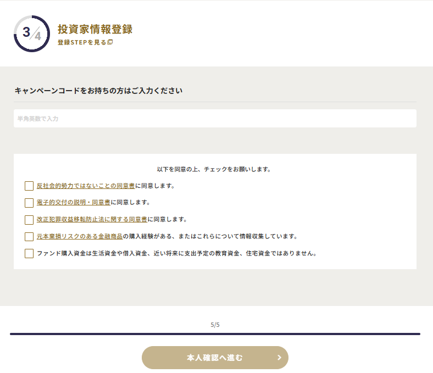The width and height of the screenshot is (433, 373).
Task: Click the arrow chevron on the 本人確認へ進む button
Action: click(279, 358)
